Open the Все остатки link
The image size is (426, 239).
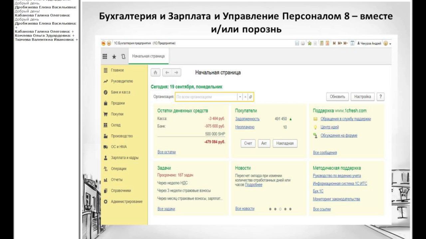coord(166,152)
